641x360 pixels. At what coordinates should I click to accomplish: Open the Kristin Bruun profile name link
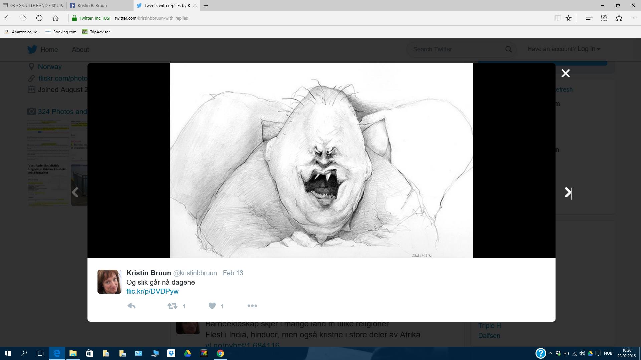(149, 273)
